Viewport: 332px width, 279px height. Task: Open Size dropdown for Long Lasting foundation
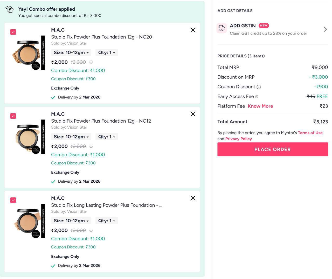(71, 221)
